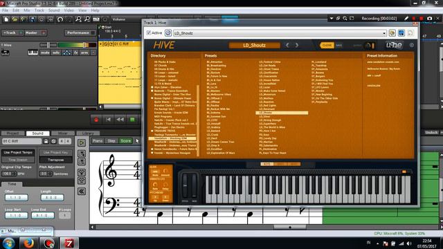Switch editor to Piano view
443x249 pixels.
[x=98, y=140]
